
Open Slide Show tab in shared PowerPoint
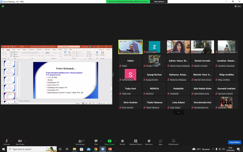click(x=47, y=49)
